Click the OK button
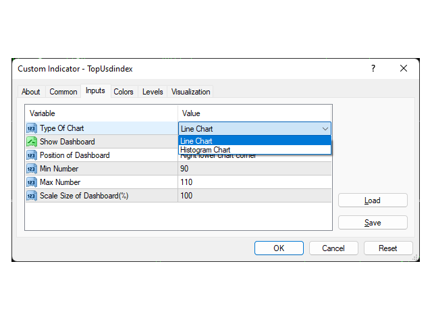Screen dimensions: 432x324 pos(279,248)
